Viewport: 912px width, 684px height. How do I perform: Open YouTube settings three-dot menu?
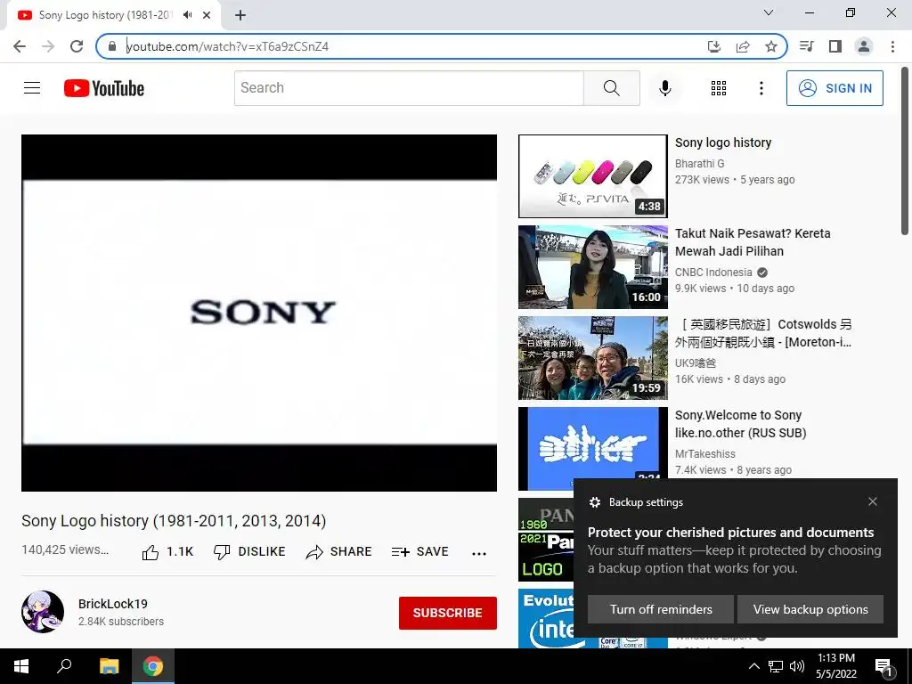coord(761,88)
